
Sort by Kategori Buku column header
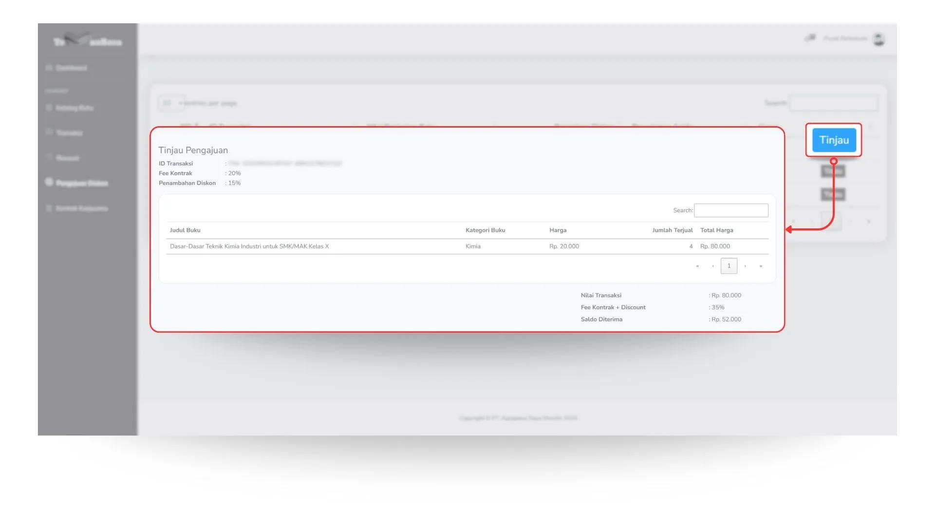pyautogui.click(x=485, y=230)
